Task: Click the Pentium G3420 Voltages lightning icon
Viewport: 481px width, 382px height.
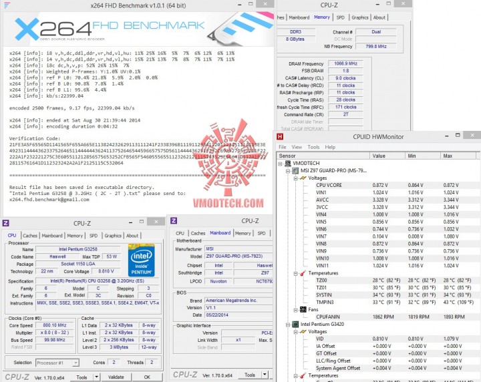Action: (303, 331)
